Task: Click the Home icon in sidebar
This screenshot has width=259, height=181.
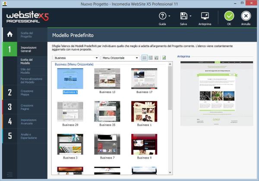Action: point(9,34)
